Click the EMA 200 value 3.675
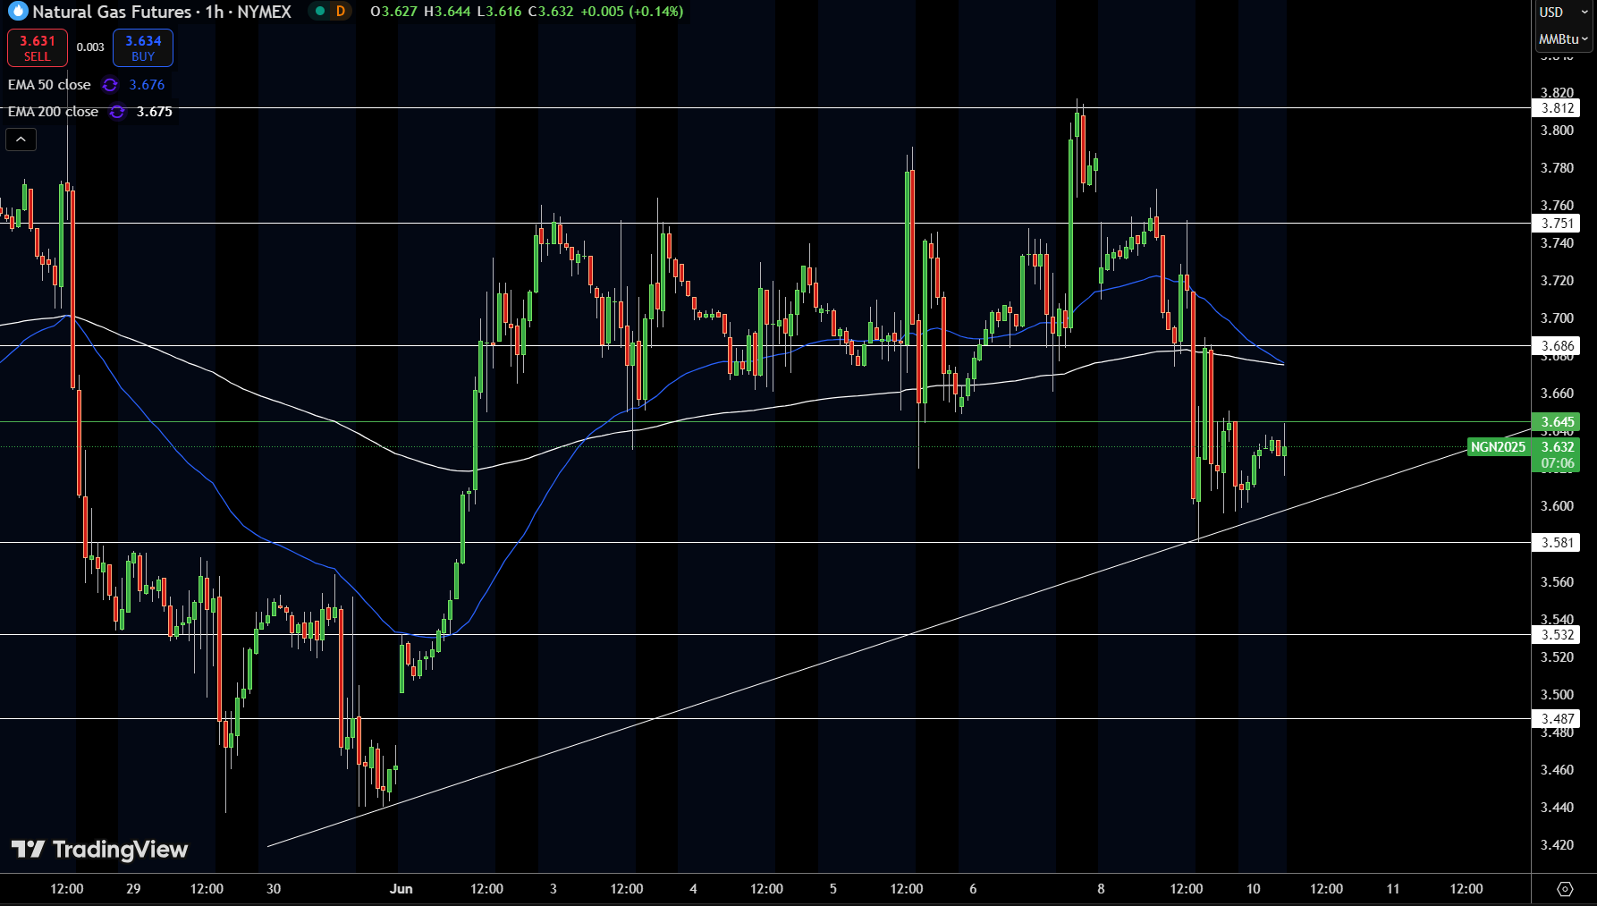 [x=155, y=112]
